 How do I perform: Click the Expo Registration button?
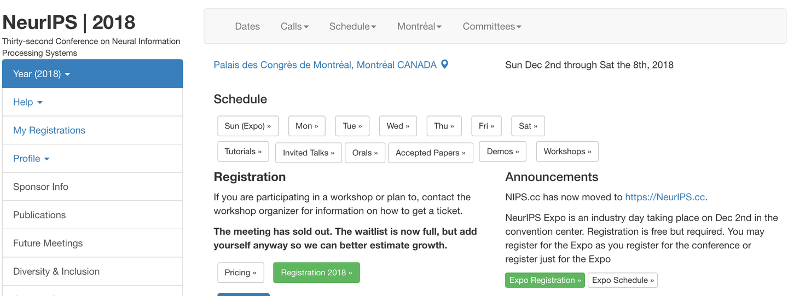coord(544,280)
